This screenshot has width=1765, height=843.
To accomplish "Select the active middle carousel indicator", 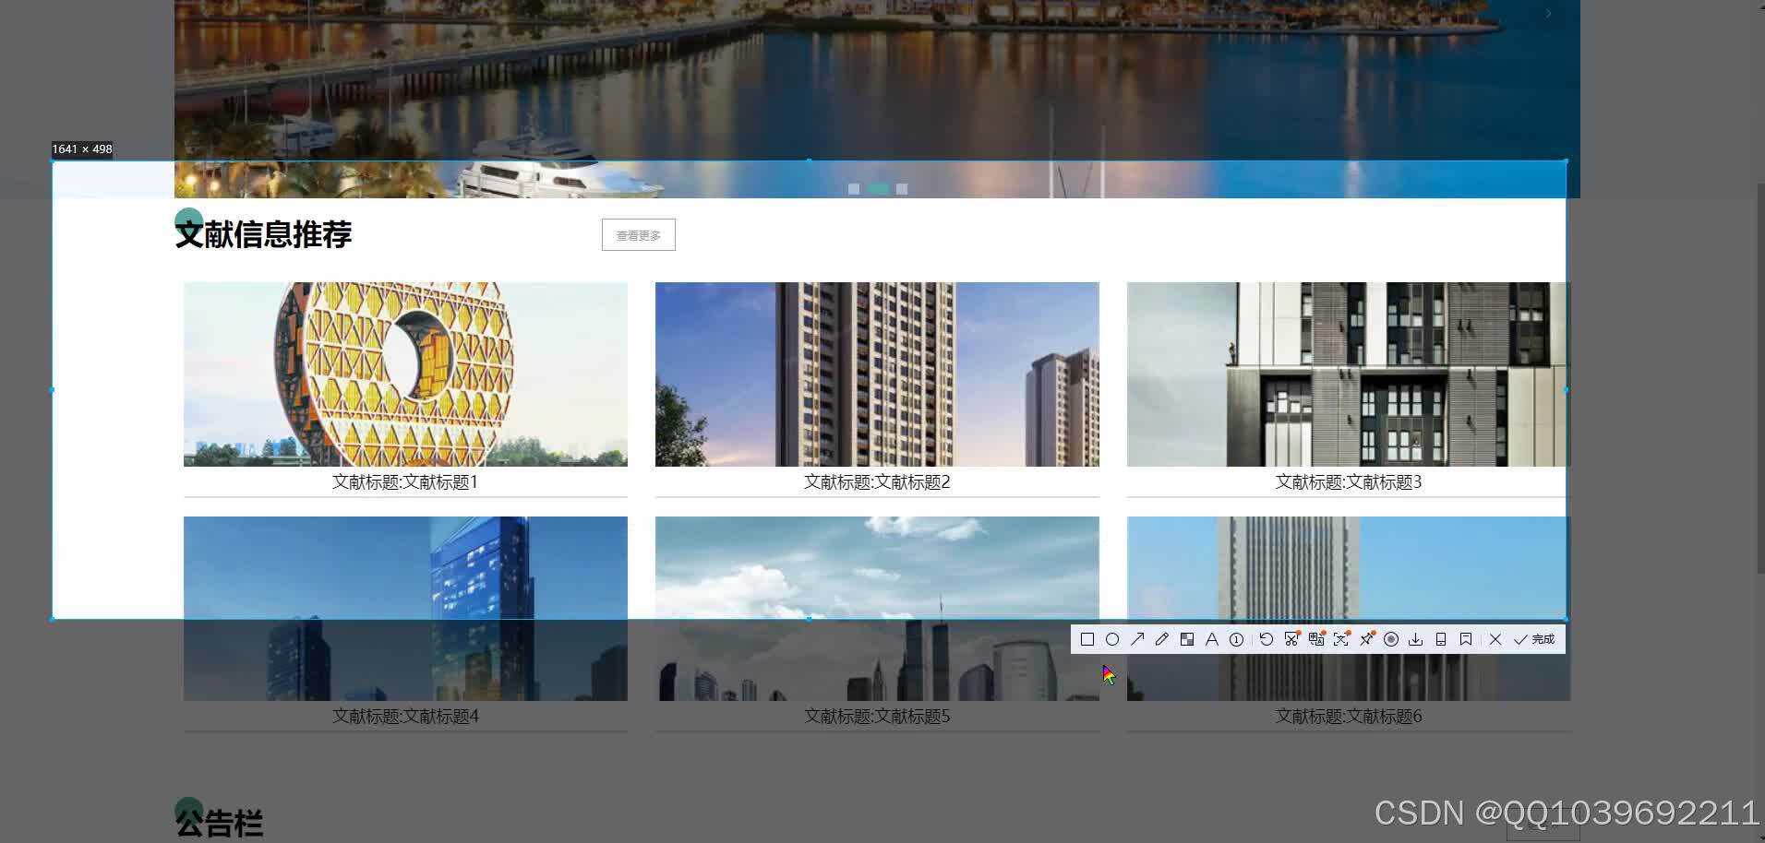I will coord(878,189).
